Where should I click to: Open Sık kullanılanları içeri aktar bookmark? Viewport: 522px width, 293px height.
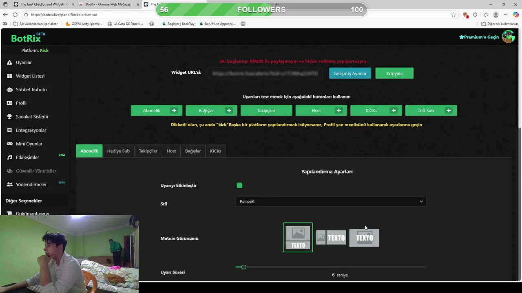pos(35,24)
